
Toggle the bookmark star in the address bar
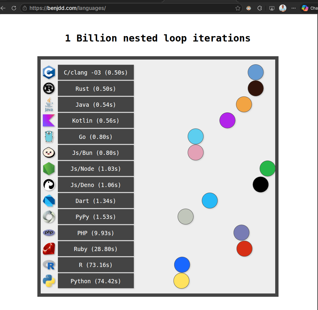[238, 8]
